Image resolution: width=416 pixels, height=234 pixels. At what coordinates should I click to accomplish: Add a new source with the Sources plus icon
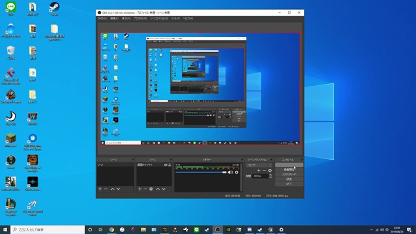tap(140, 189)
